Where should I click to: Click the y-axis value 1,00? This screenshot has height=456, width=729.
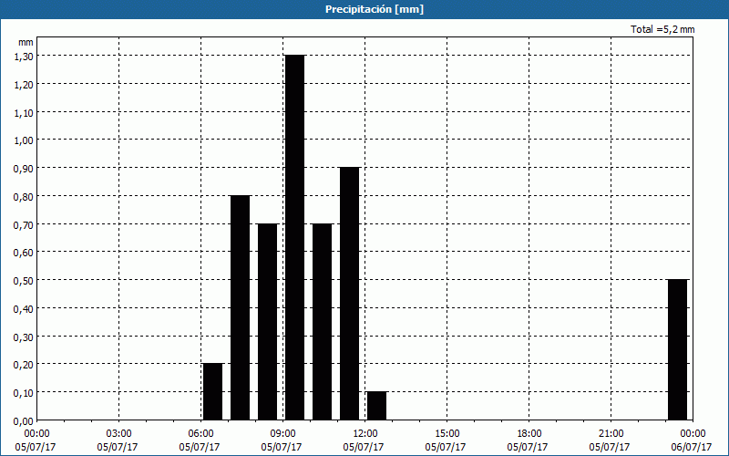pyautogui.click(x=24, y=140)
